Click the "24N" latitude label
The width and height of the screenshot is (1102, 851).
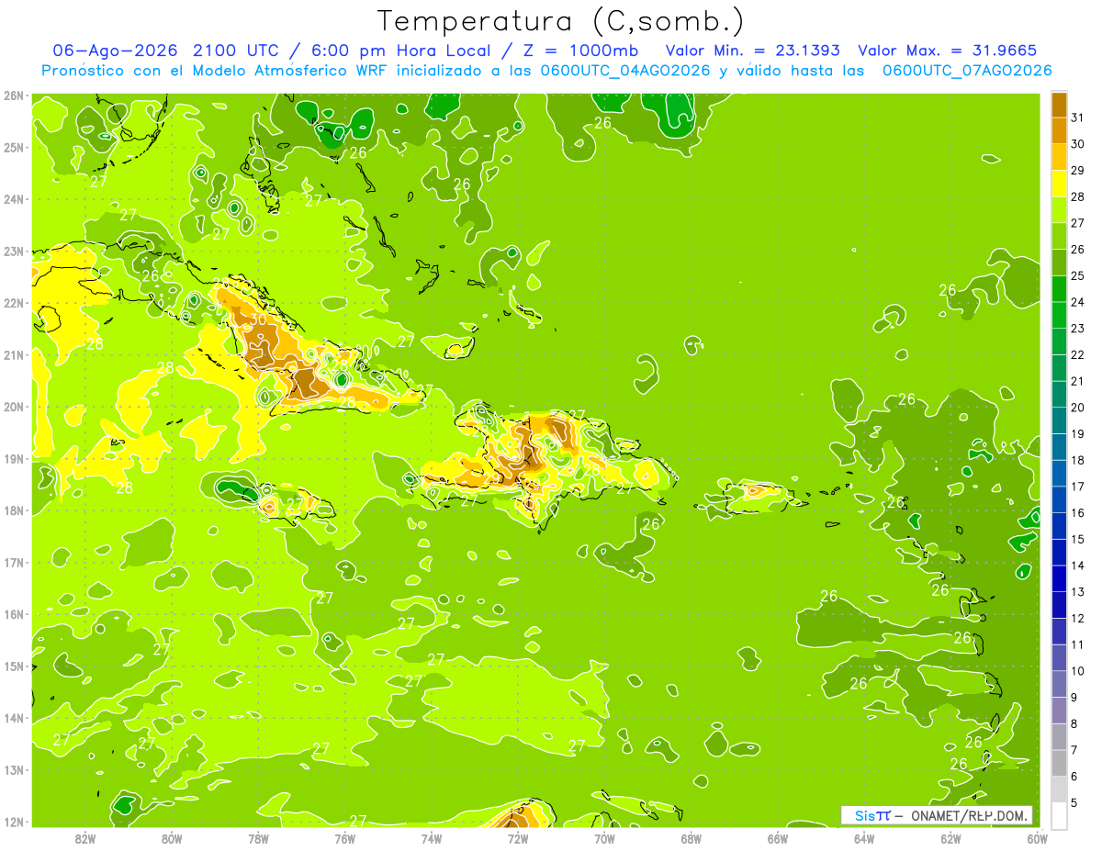14,199
